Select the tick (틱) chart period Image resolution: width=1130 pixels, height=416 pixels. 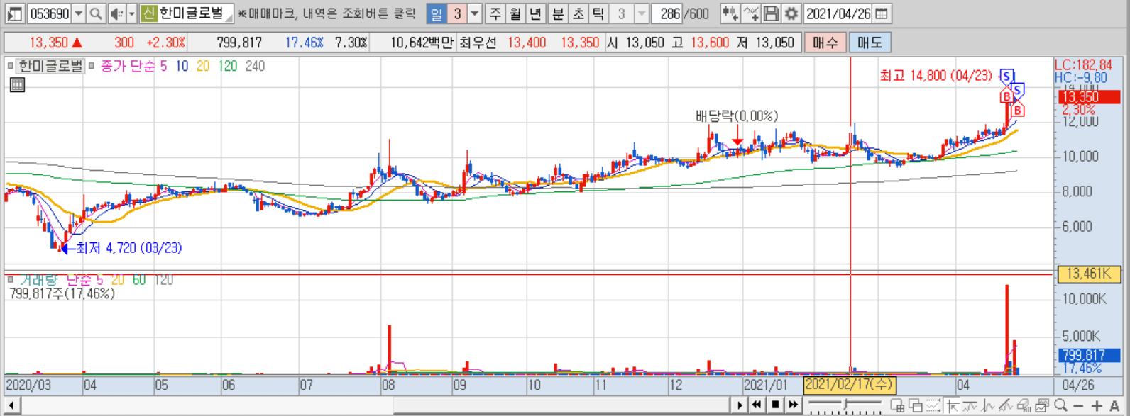[x=598, y=13]
